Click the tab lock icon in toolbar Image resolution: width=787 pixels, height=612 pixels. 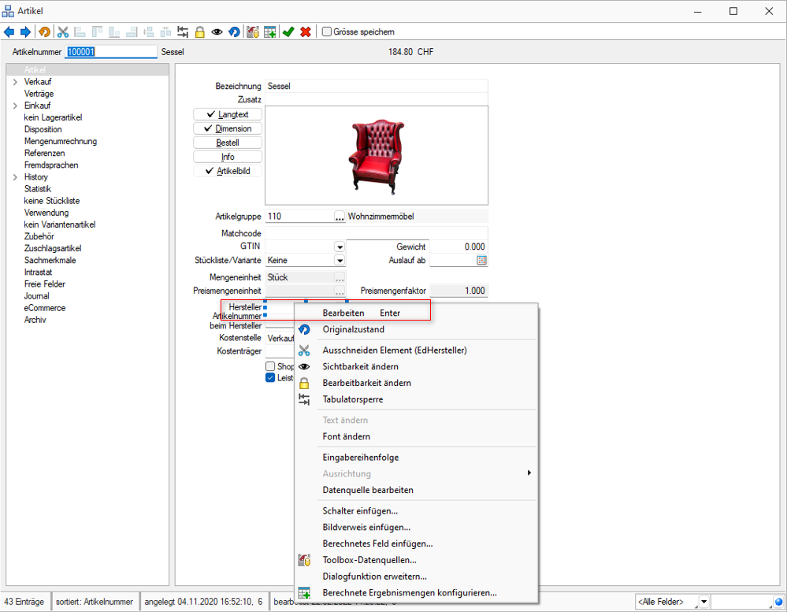(x=183, y=32)
